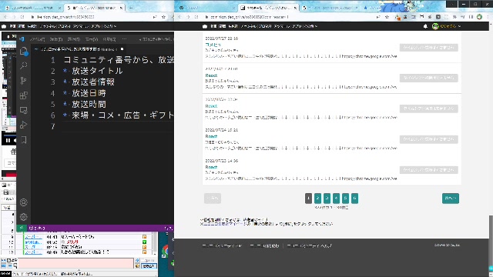Open the Extensions icon in VS Code activity bar
The image size is (493, 277).
[x=24, y=95]
